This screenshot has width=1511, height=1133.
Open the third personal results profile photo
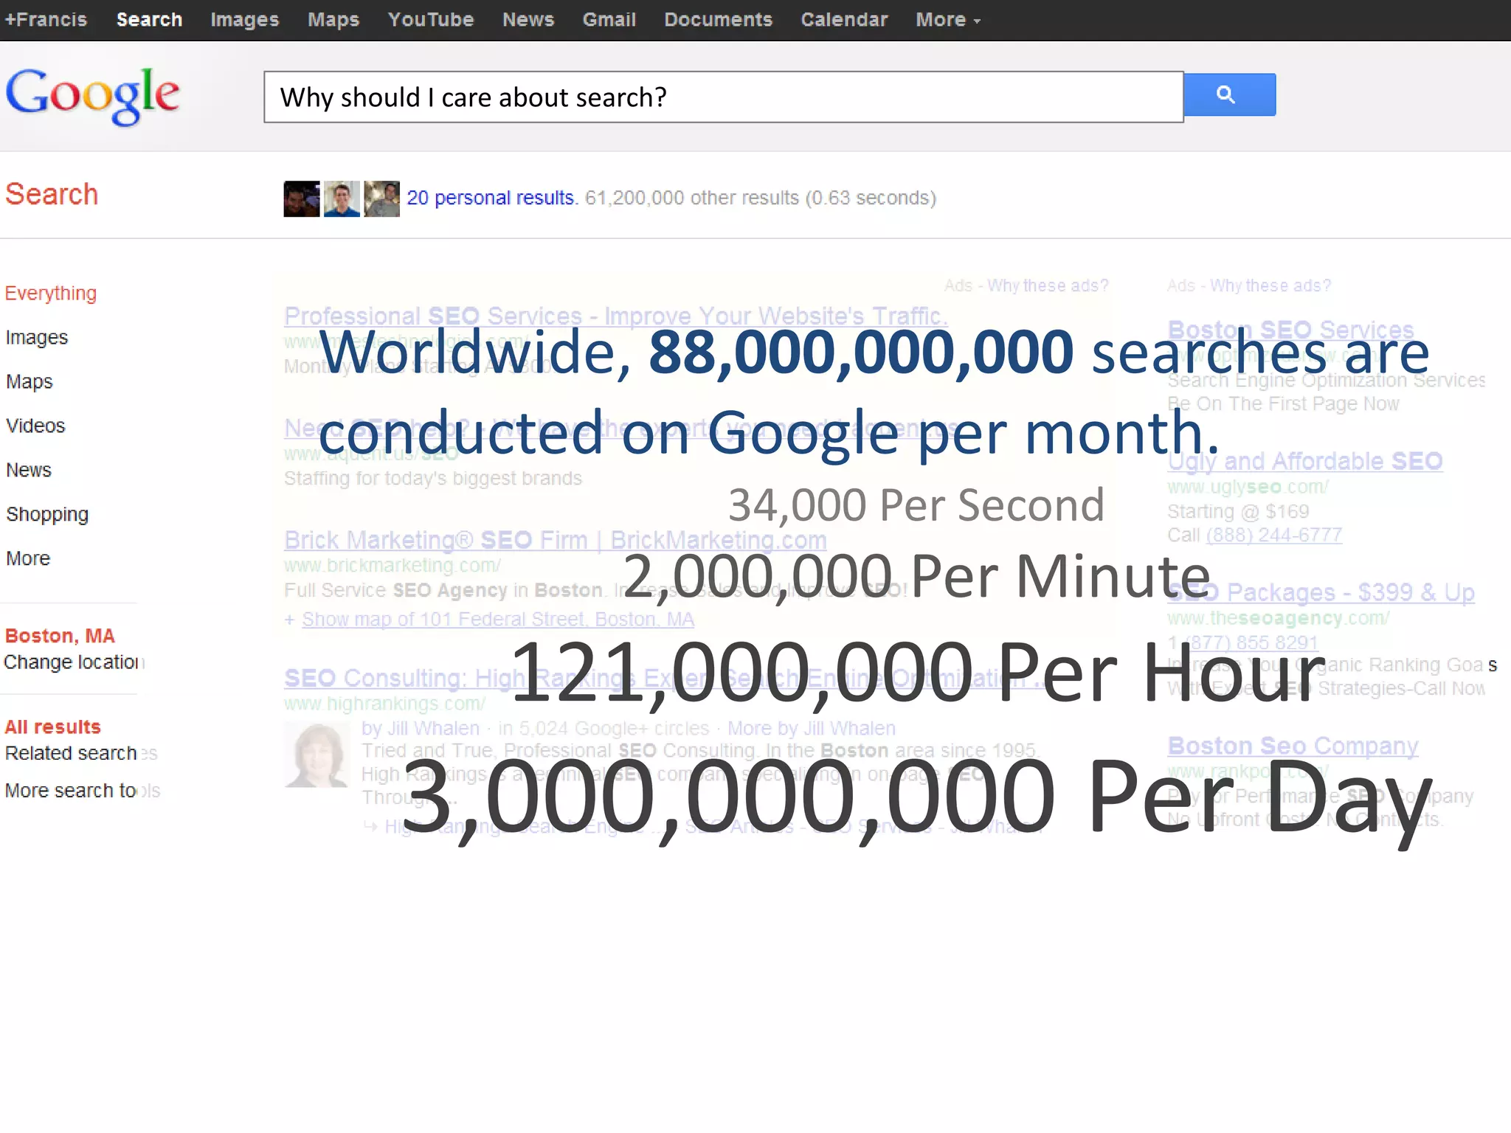[381, 198]
